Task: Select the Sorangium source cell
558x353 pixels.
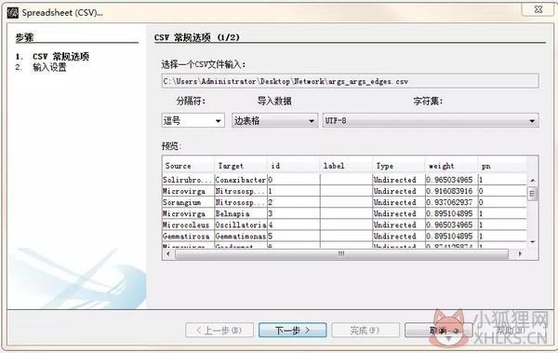Action: (188, 202)
